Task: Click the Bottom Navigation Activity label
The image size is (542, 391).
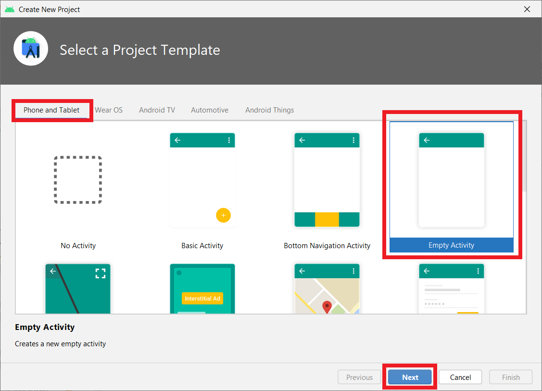Action: 327,245
